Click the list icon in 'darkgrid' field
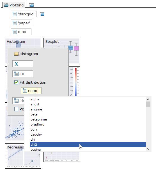This screenshot has height=170, width=156. (15, 14)
